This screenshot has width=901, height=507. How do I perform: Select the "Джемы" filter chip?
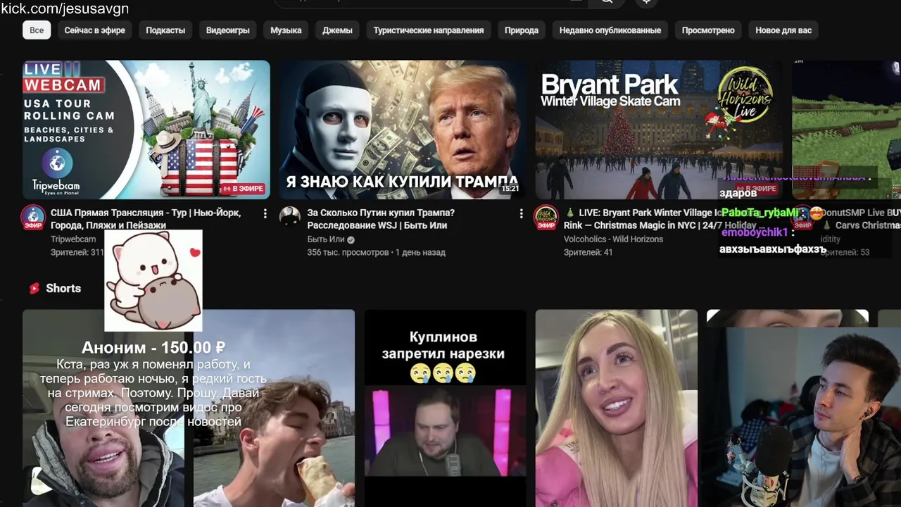coord(337,30)
